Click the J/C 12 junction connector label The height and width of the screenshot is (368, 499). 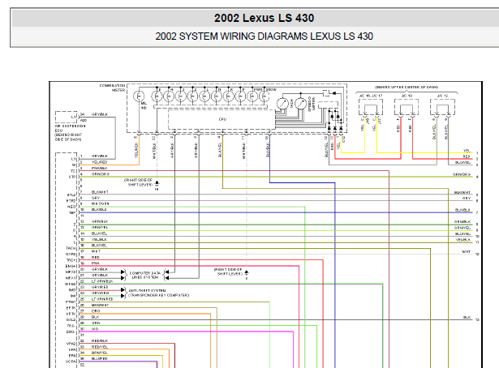pos(442,96)
